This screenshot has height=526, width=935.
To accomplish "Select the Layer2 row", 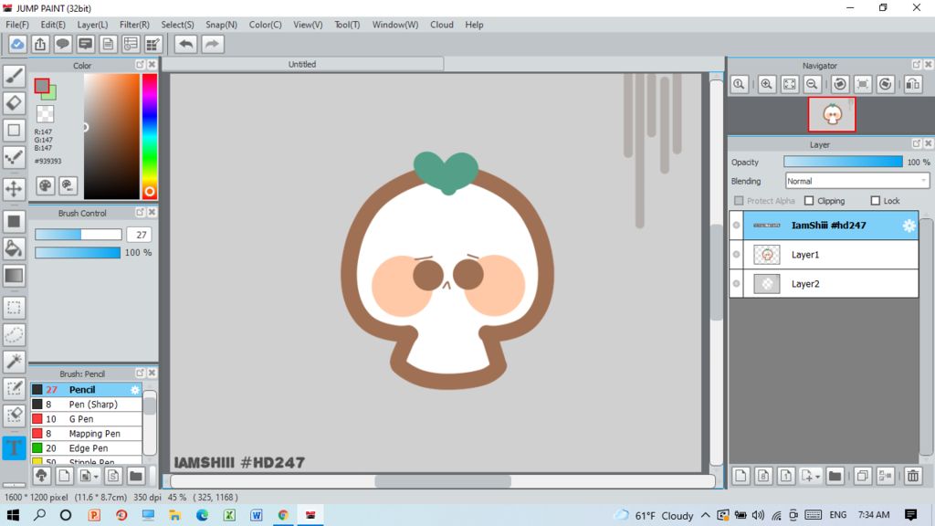I will [824, 284].
